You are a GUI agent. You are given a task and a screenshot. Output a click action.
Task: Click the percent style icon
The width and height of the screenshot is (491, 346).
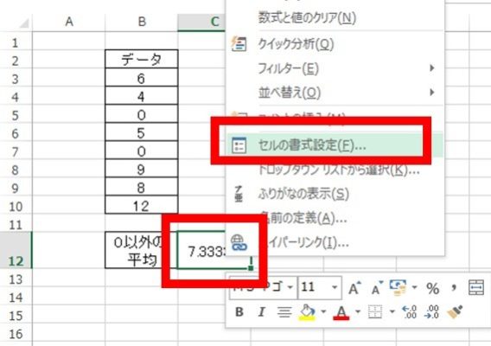point(433,288)
